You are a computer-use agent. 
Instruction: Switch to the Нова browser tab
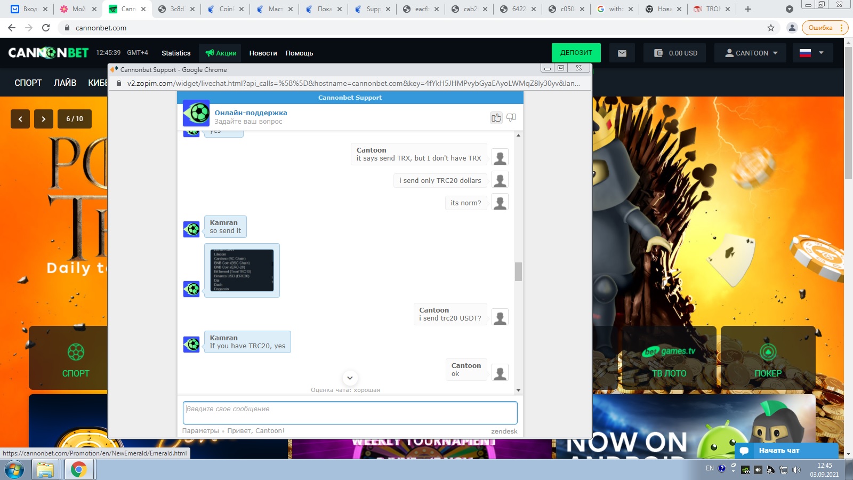pyautogui.click(x=663, y=9)
